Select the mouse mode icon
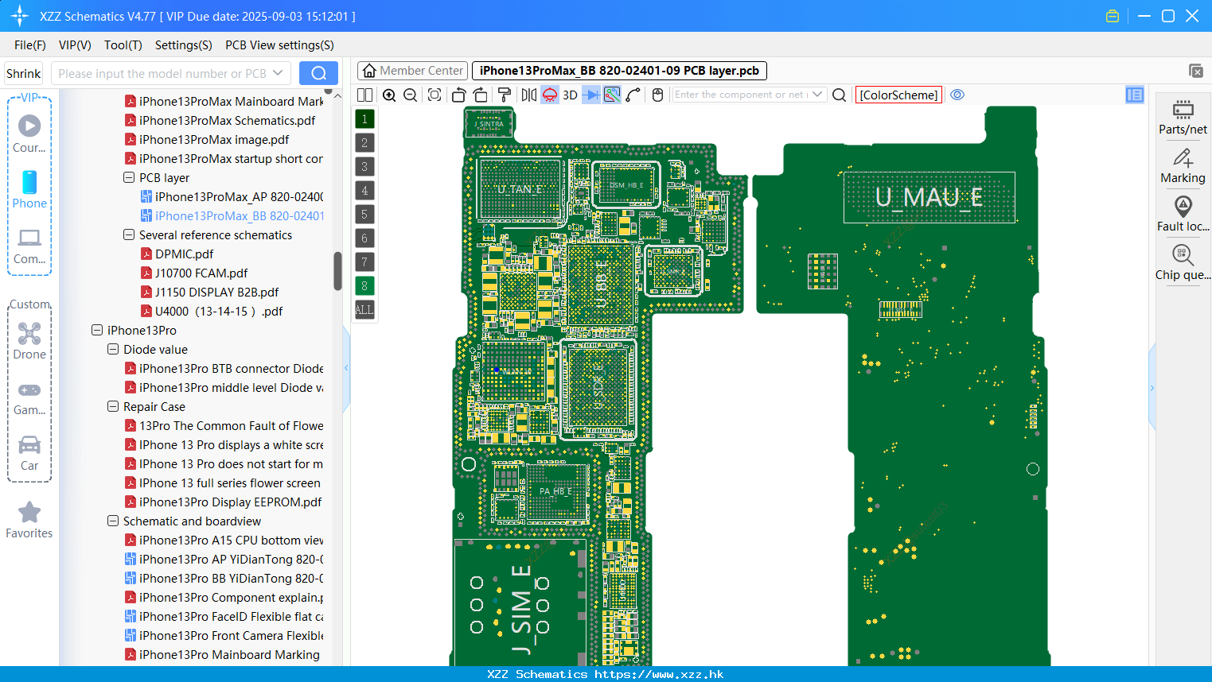 657,95
